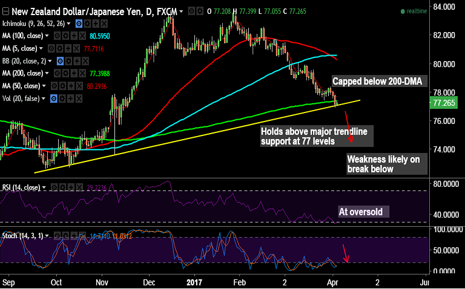Open Ichimoku (9, 26, 52, 26) dropdown arrow

[69, 24]
